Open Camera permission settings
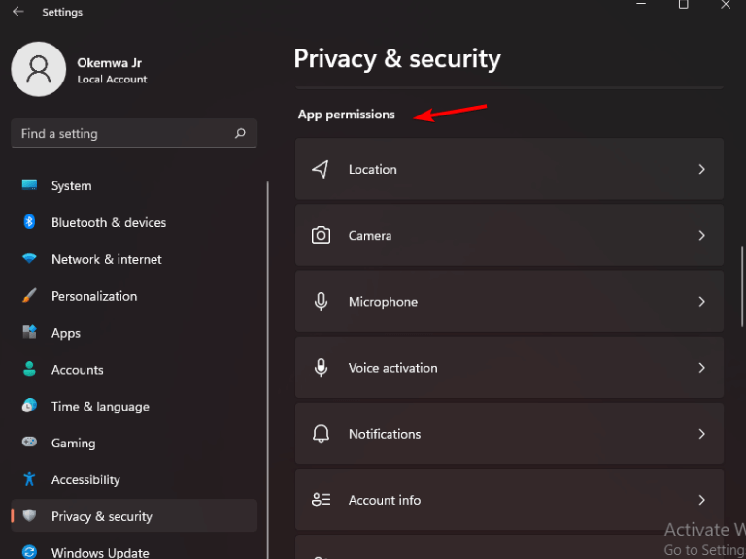Screen dimensions: 746x559 [510, 235]
